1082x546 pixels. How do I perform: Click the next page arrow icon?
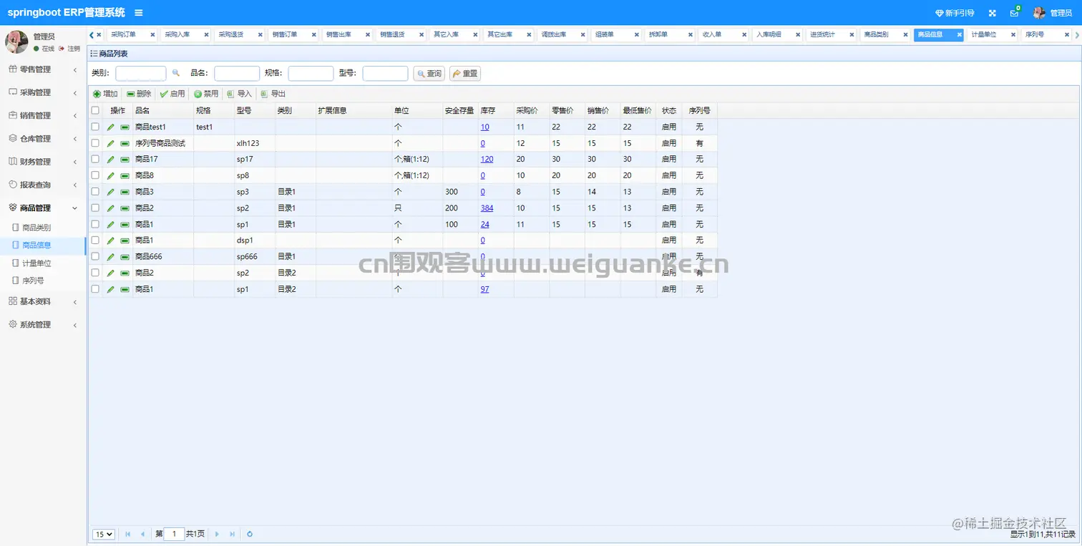217,534
